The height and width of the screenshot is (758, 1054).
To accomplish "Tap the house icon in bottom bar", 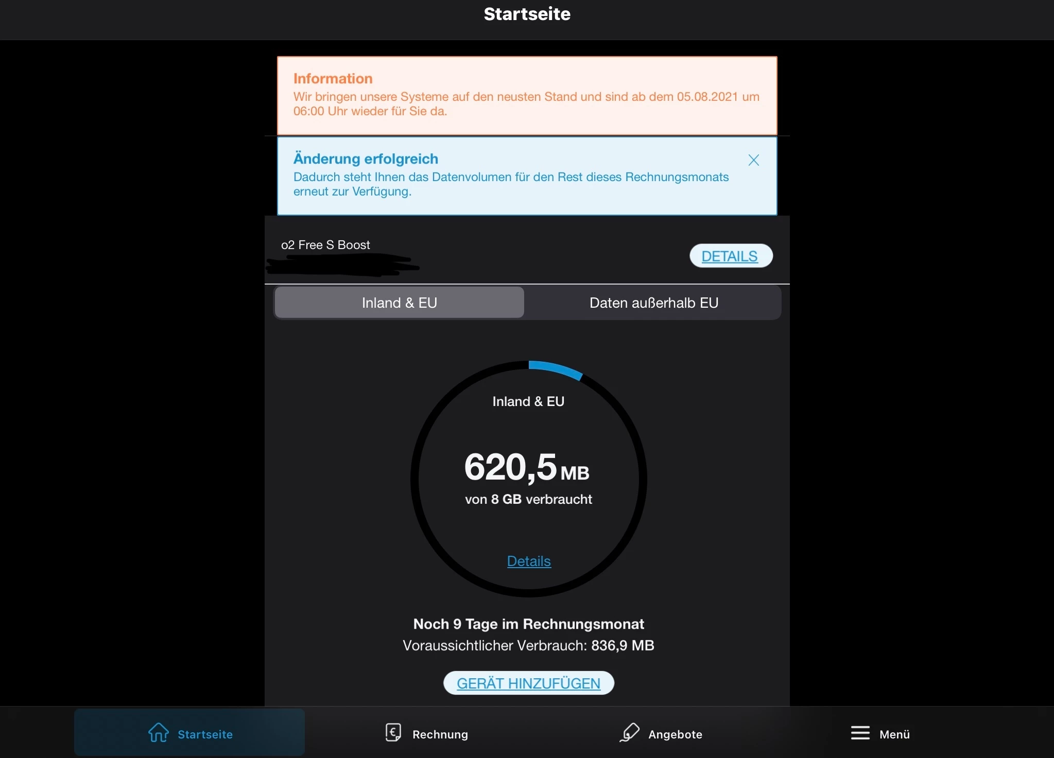I will (158, 732).
